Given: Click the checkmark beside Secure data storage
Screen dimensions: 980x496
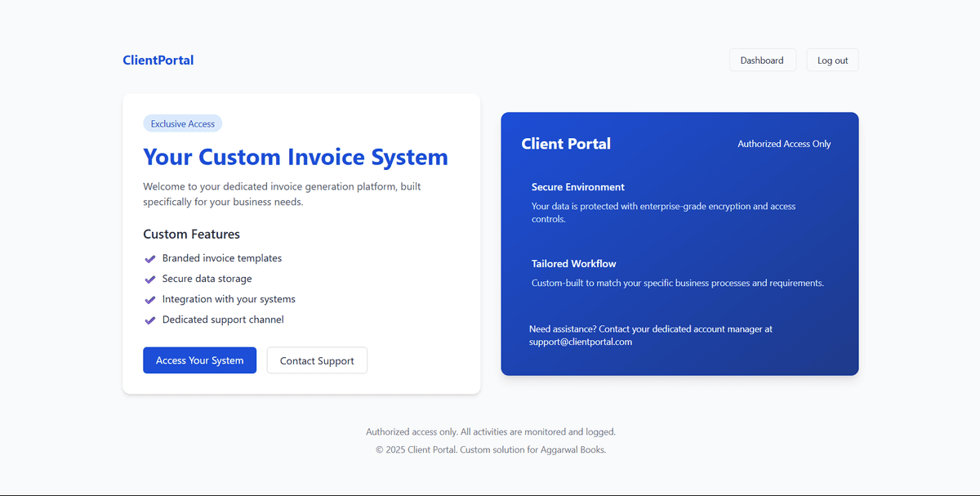Looking at the screenshot, I should pyautogui.click(x=150, y=279).
